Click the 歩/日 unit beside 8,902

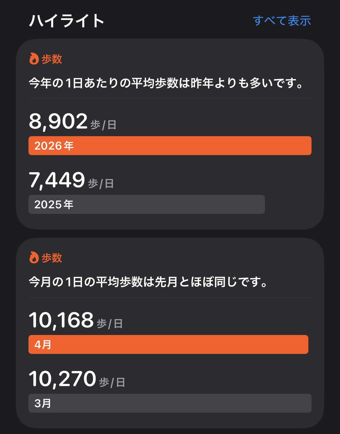point(103,125)
